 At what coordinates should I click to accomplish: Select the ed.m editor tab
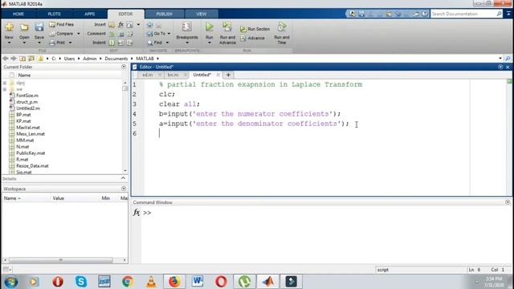pyautogui.click(x=148, y=75)
